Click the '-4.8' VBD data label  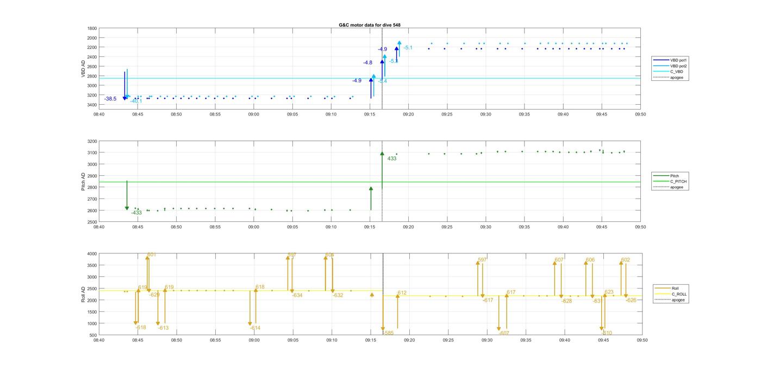368,63
